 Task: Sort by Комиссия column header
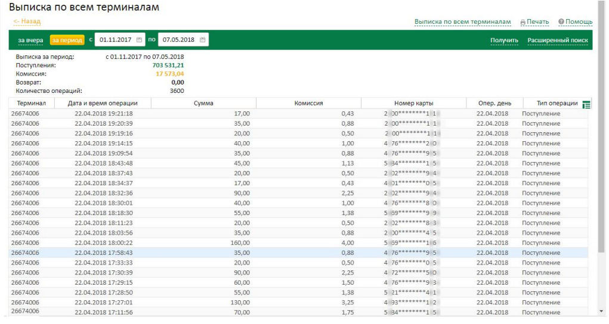pyautogui.click(x=309, y=103)
